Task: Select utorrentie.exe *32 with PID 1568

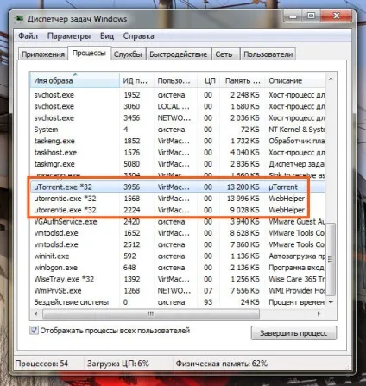Action: click(178, 199)
